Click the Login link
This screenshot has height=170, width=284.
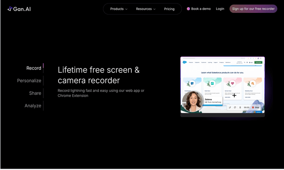click(x=220, y=9)
